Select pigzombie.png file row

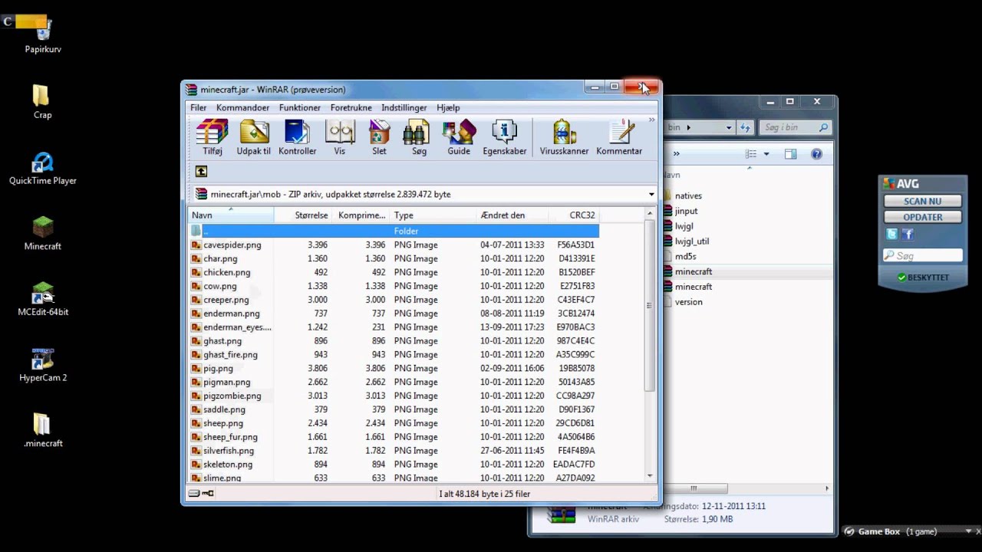394,396
